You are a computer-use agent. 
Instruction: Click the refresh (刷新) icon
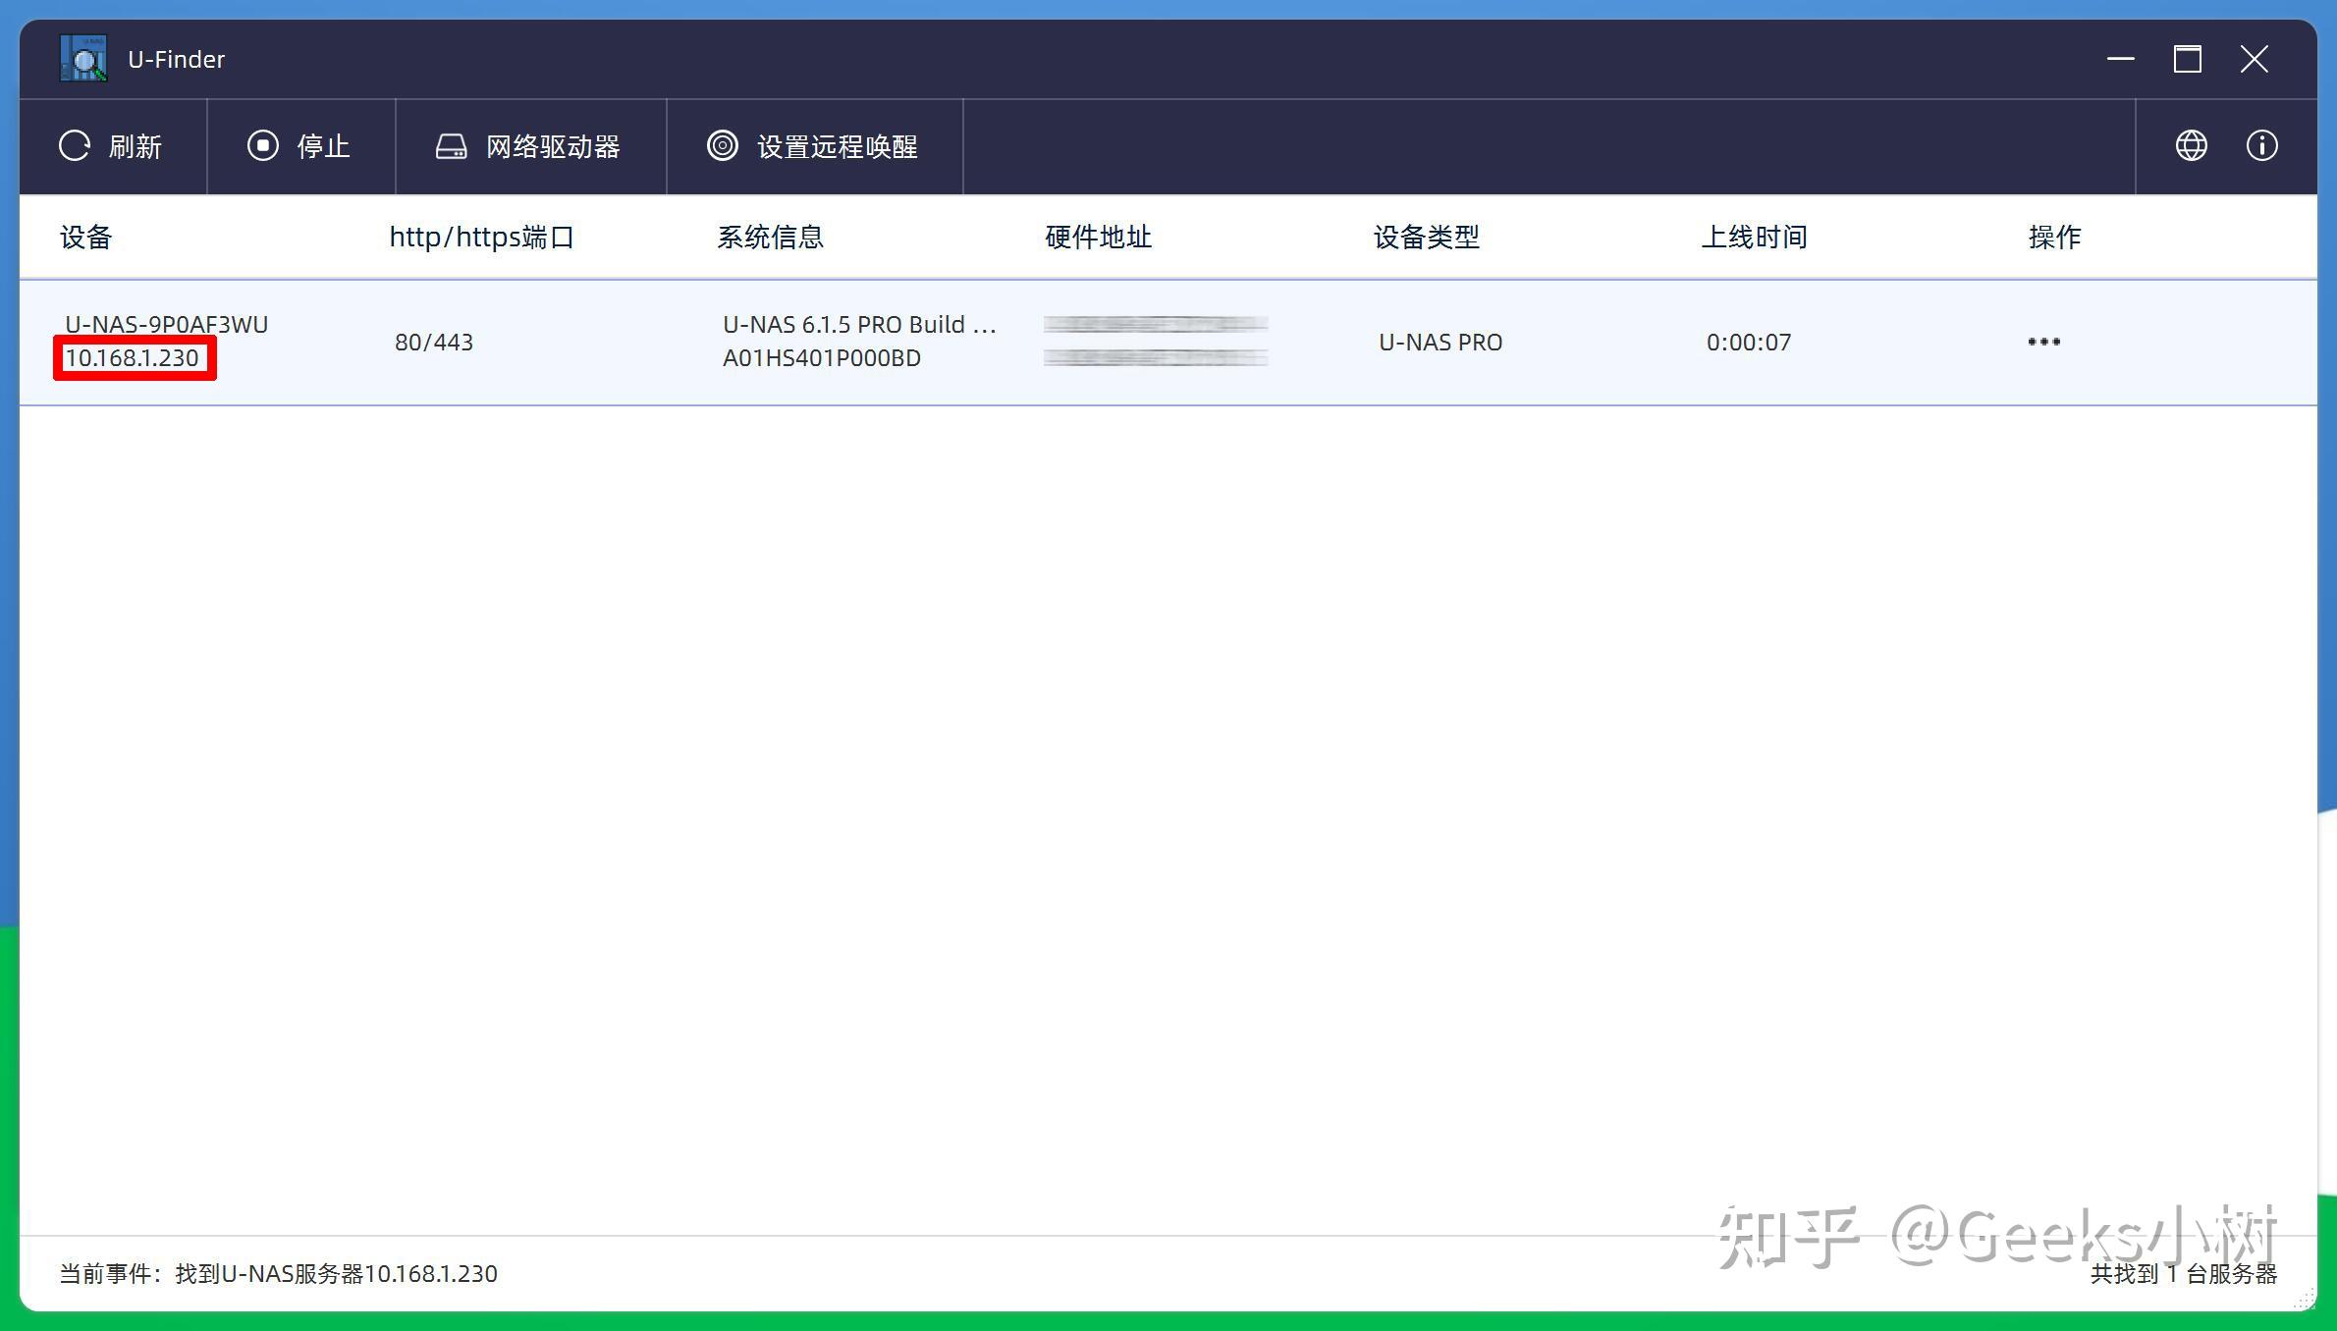(75, 146)
